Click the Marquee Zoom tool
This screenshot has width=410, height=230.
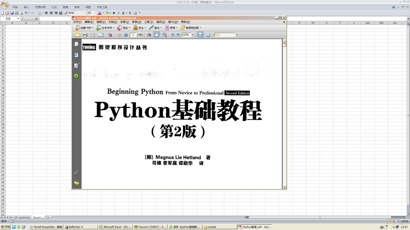click(165, 35)
